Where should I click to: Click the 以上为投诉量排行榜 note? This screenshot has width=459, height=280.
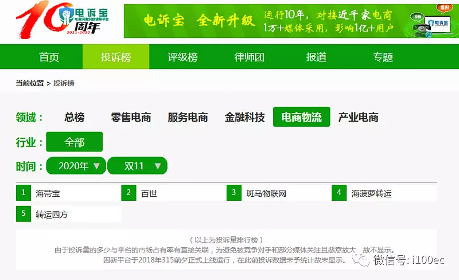226,240
